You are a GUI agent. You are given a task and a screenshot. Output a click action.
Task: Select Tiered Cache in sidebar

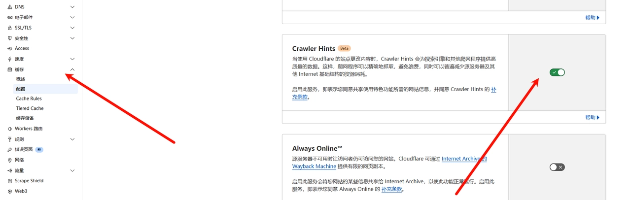[30, 108]
